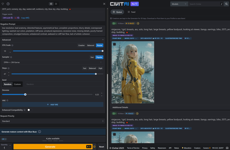Close the generator panel
This screenshot has height=150, width=230.
[x=104, y=4]
